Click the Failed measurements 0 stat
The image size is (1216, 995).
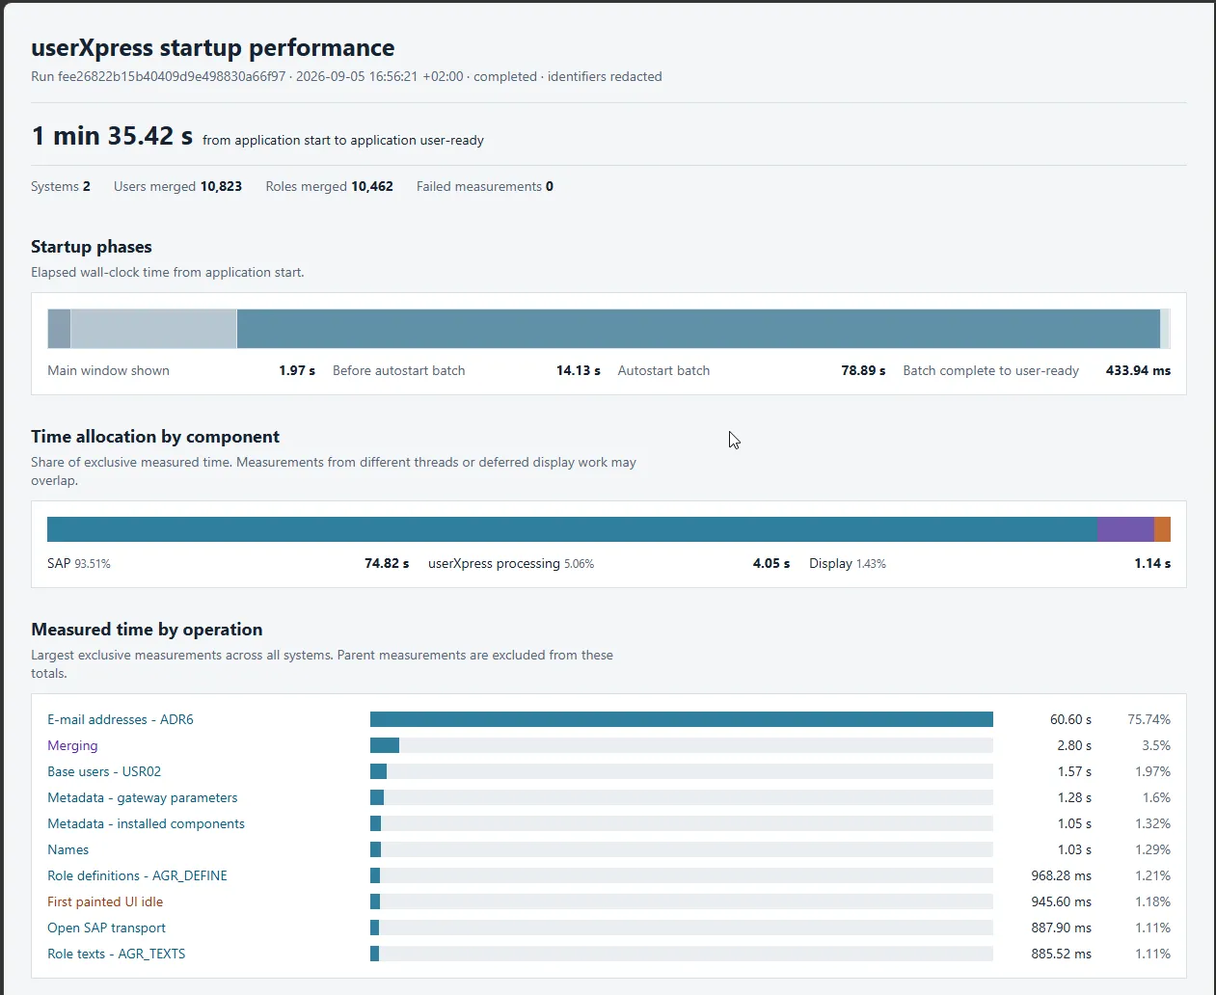tap(485, 186)
